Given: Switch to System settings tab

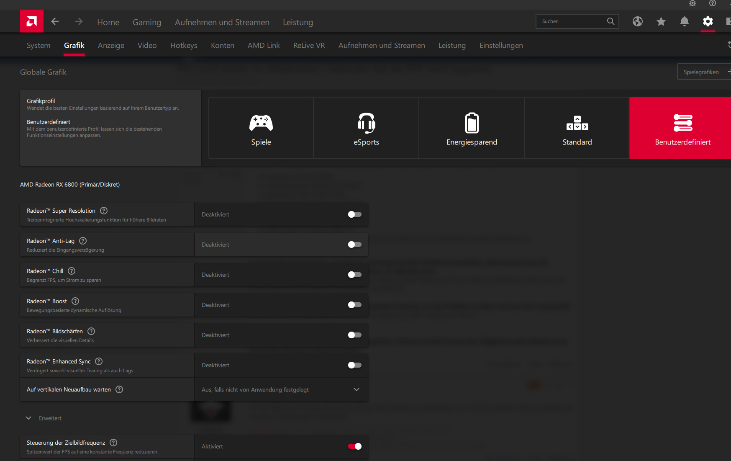Looking at the screenshot, I should tap(38, 45).
